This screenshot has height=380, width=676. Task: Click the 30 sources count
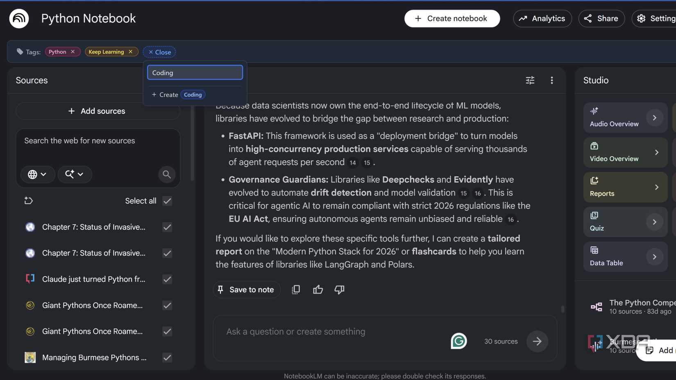(501, 342)
